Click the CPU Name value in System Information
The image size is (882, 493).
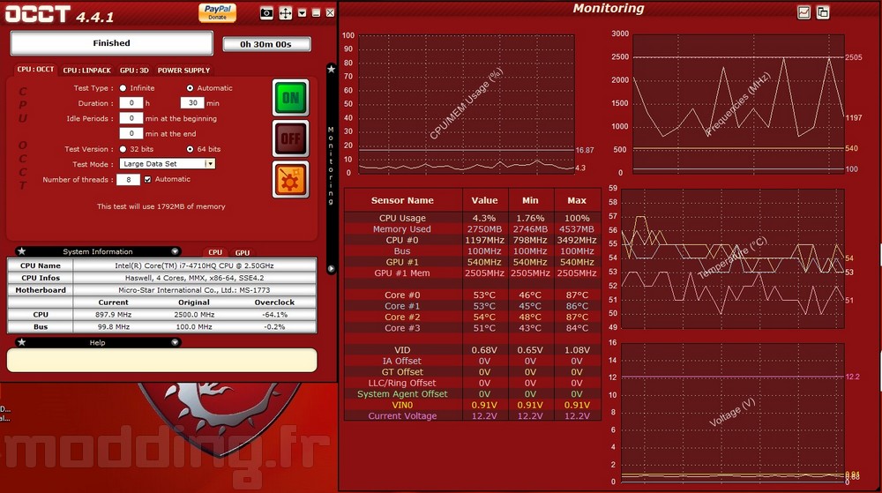click(194, 265)
